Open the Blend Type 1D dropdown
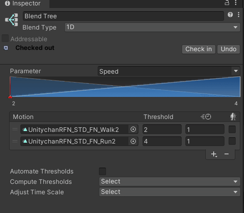The image size is (244, 213). [x=153, y=27]
